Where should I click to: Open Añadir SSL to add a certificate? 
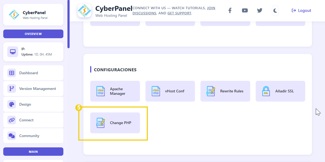280,91
